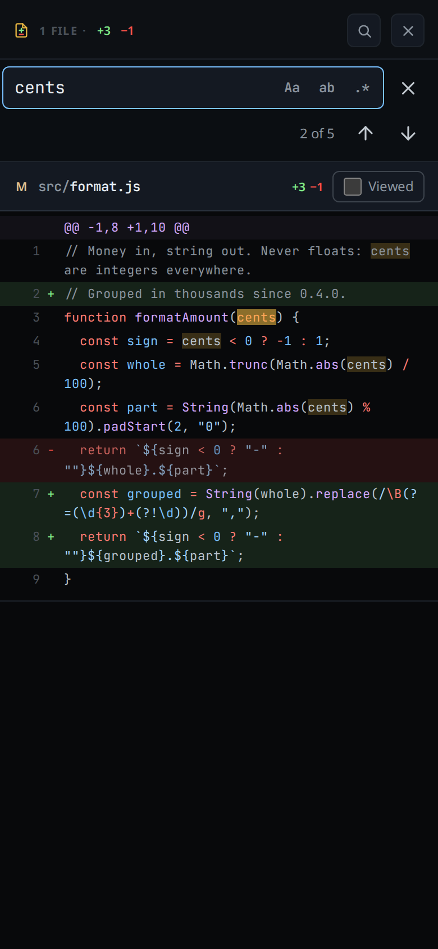Toggle case-sensitive Aa search option

click(292, 88)
